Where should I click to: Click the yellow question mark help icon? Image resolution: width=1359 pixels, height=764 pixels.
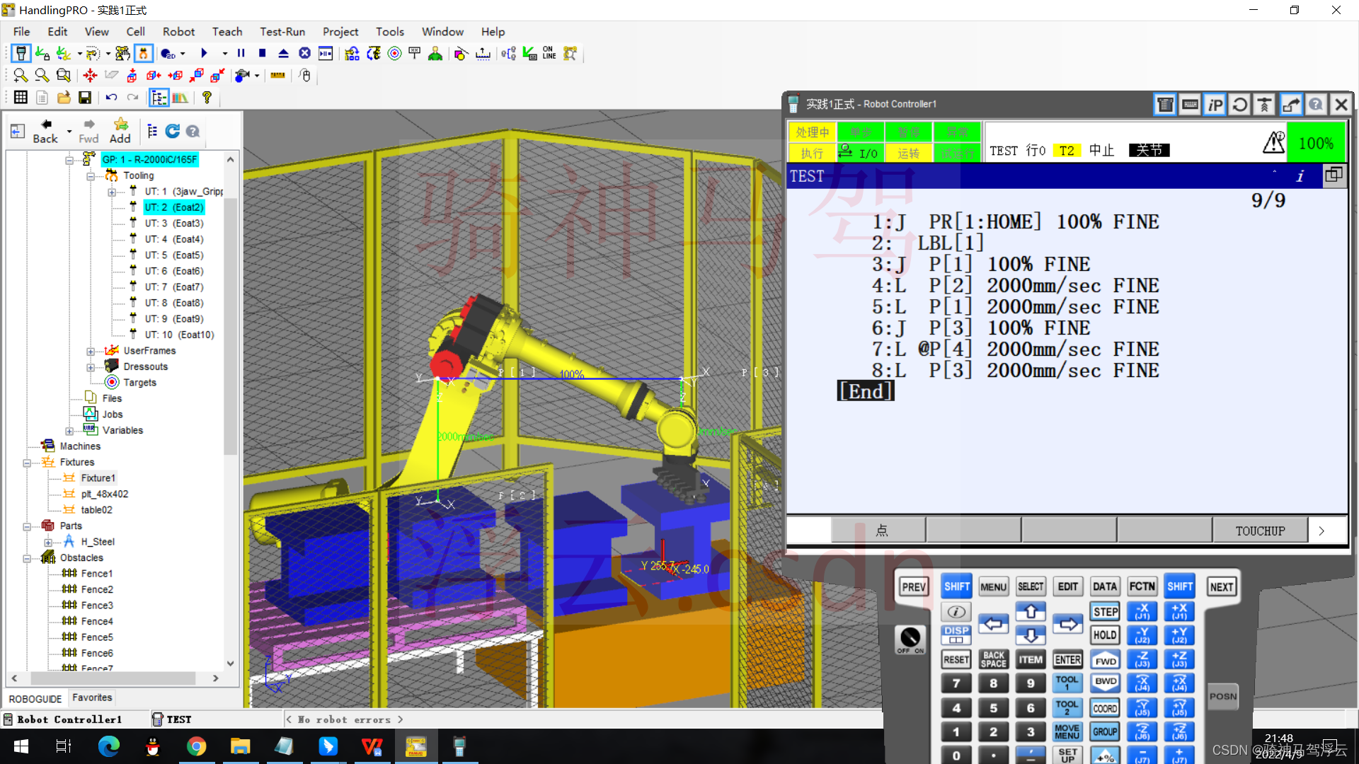(207, 98)
